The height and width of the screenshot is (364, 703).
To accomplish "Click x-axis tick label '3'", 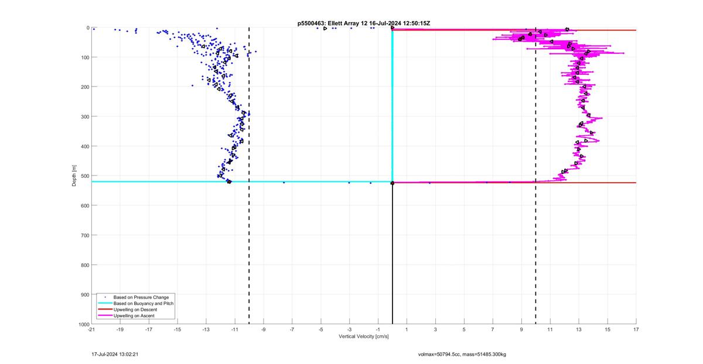I will pyautogui.click(x=435, y=329).
